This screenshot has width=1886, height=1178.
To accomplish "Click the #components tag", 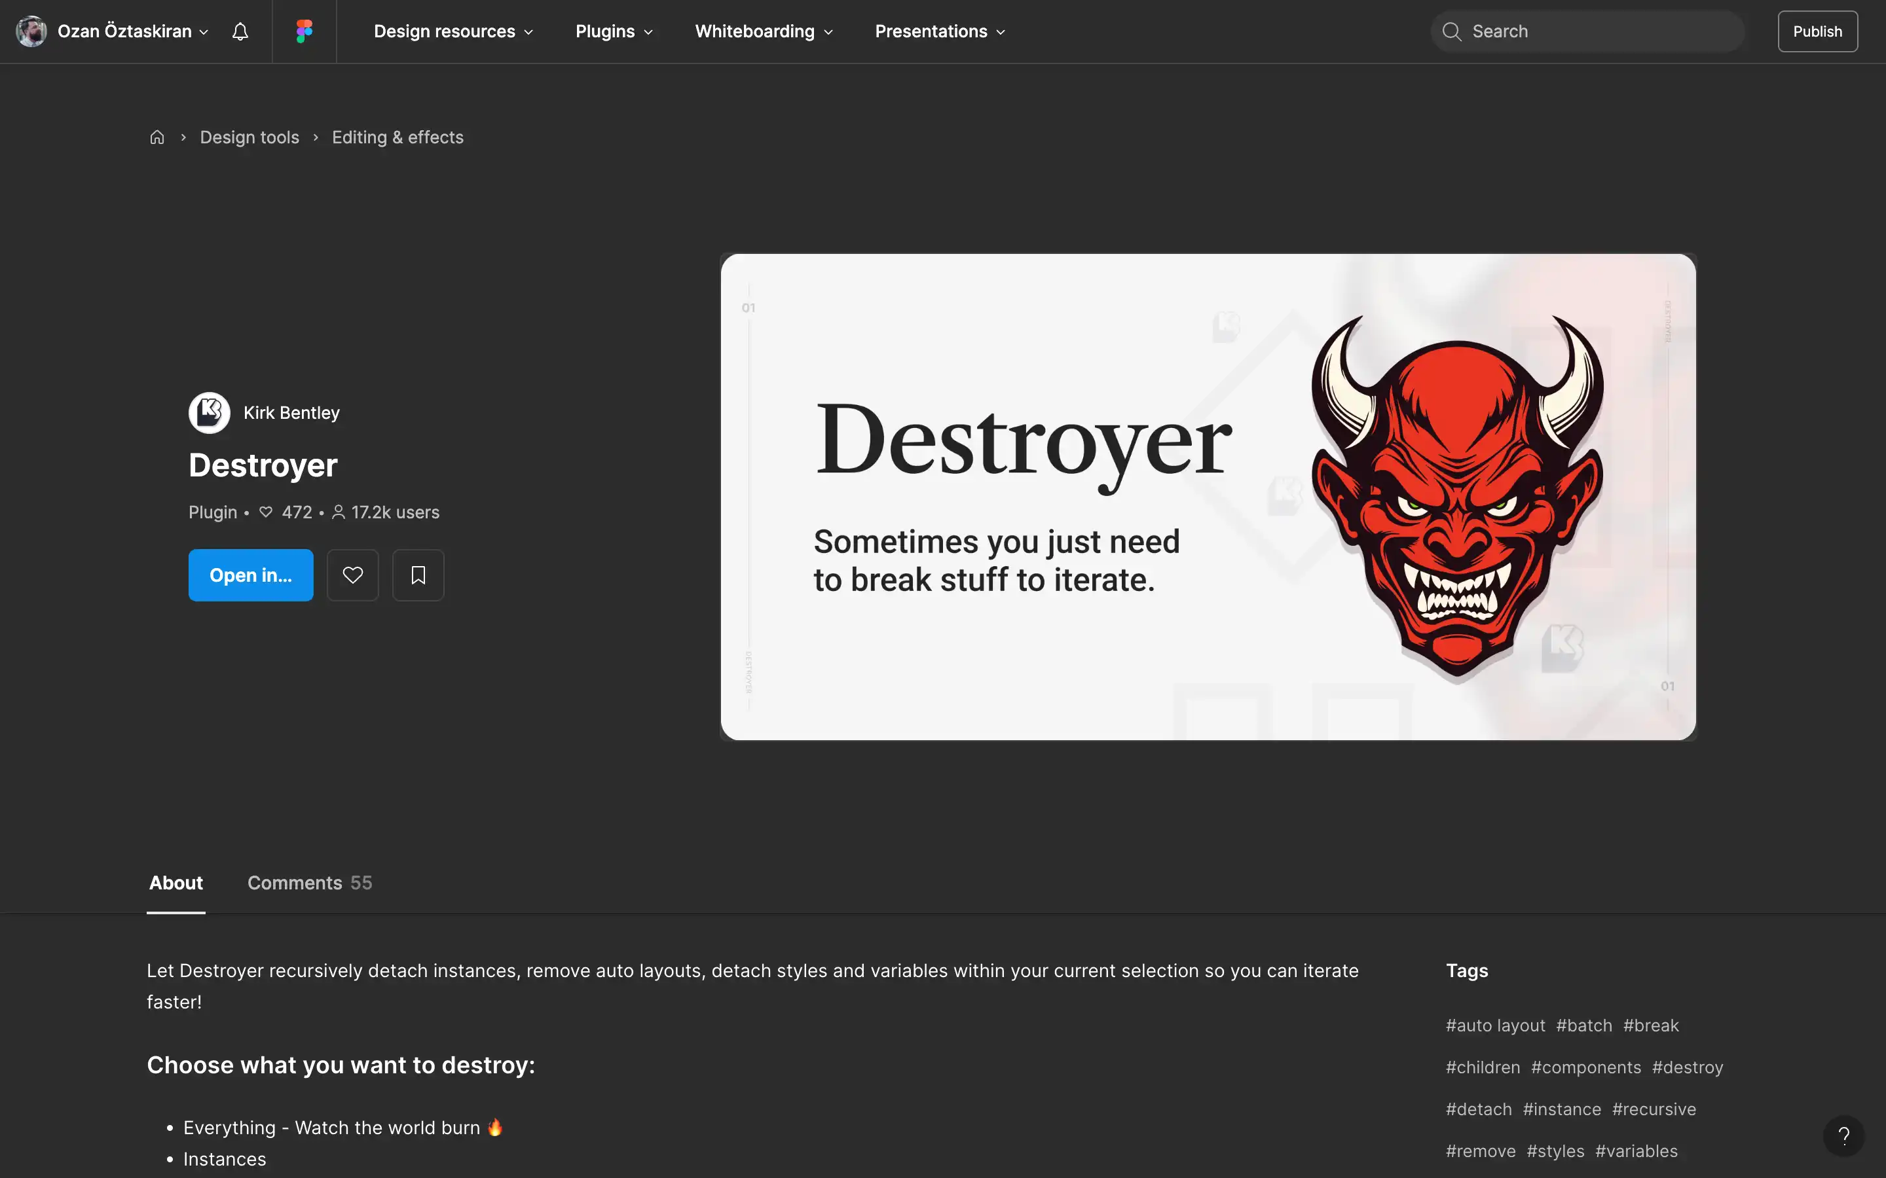I will 1586,1067.
